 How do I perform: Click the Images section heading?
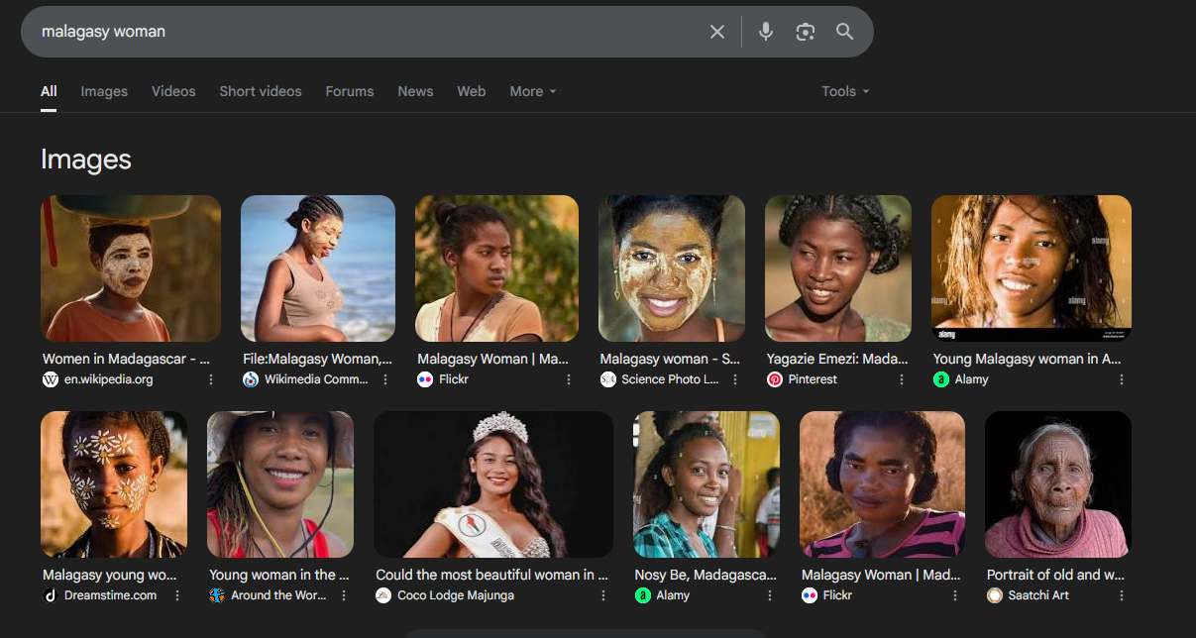(86, 159)
